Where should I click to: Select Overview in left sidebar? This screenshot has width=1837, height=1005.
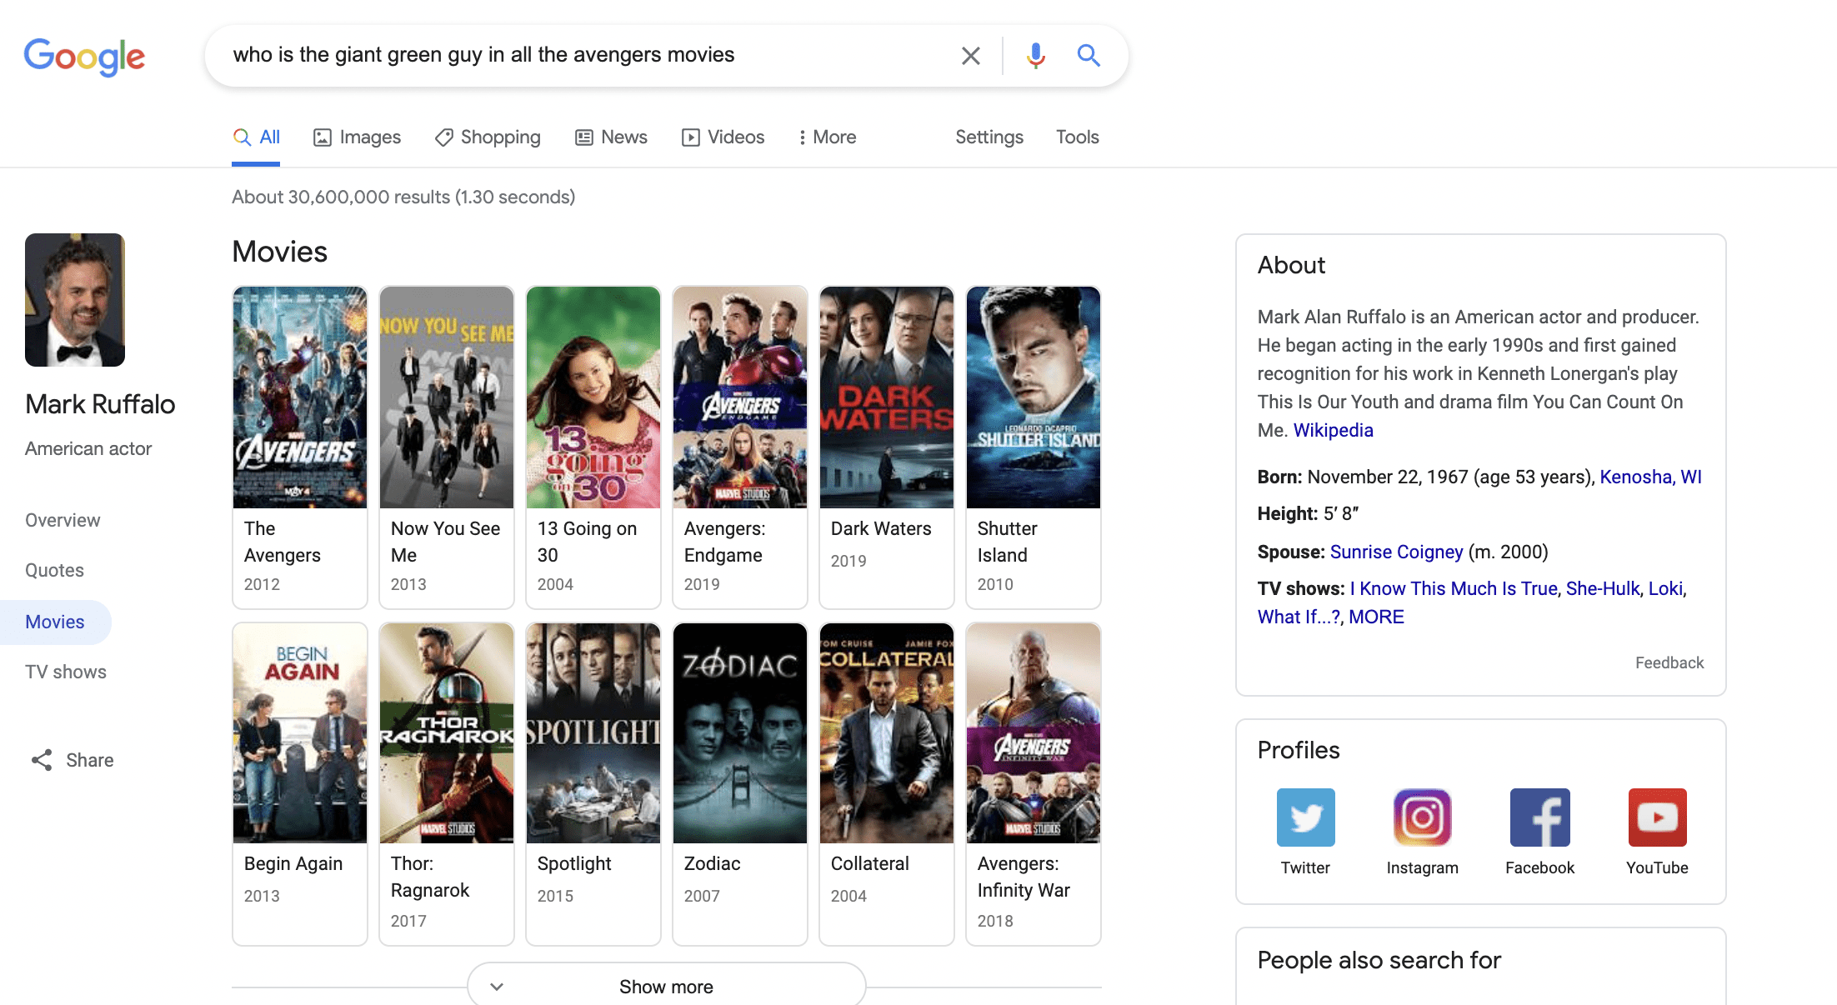(x=63, y=520)
